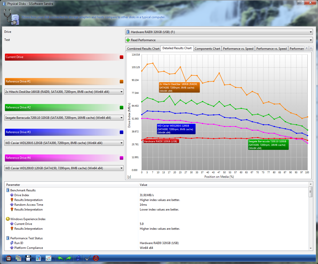This screenshot has height=264, width=318.
Task: Click the green Seagate Barracuda chart label
Action: [x=268, y=145]
